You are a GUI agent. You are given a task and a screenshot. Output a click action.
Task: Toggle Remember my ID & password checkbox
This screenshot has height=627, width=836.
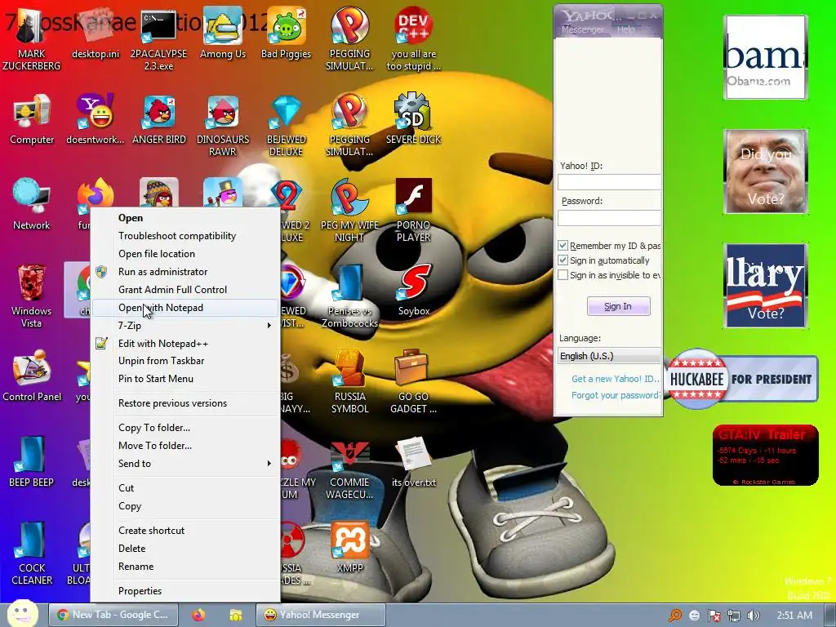[x=563, y=246]
